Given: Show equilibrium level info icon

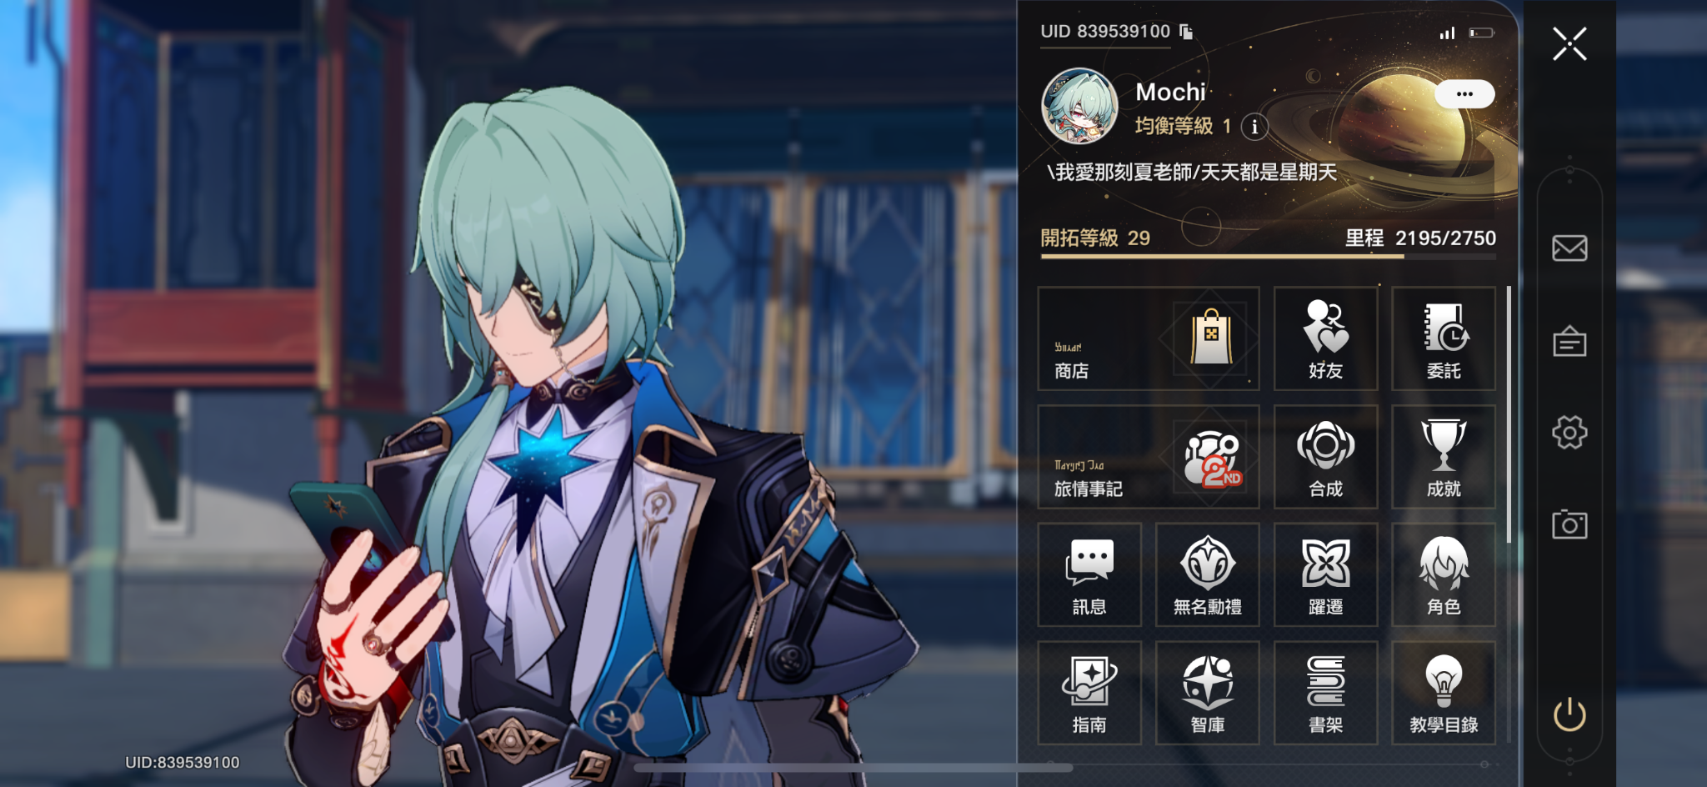Looking at the screenshot, I should coord(1254,127).
